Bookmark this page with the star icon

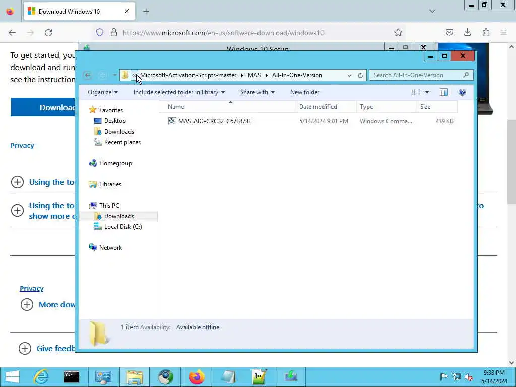(398, 32)
